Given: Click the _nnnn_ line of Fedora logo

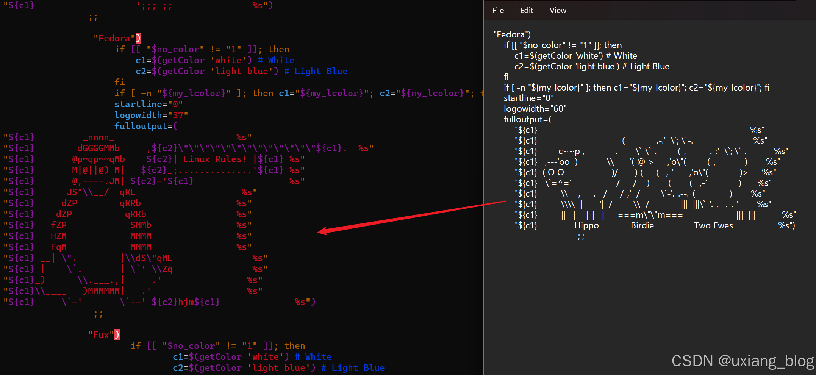Looking at the screenshot, I should coord(98,137).
